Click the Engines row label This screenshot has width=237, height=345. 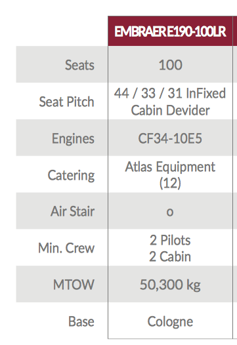click(73, 138)
